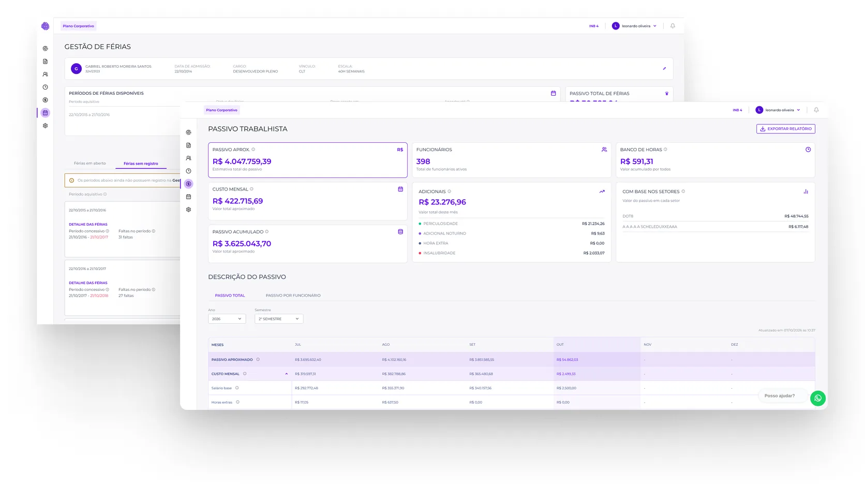Switch to Passivo por Funcionário tab

click(x=293, y=296)
